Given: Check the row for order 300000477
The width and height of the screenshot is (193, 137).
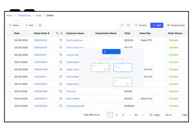Looking at the screenshot, I should [9, 55].
